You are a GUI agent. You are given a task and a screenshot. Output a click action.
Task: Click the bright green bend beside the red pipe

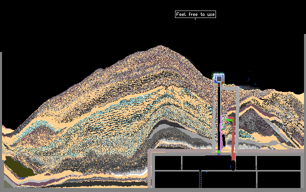[x=229, y=120]
